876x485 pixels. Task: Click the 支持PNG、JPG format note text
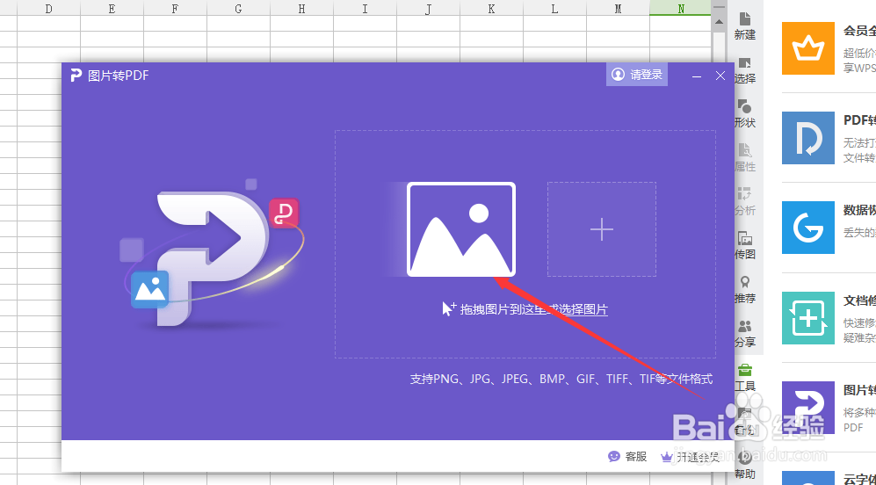click(x=561, y=379)
